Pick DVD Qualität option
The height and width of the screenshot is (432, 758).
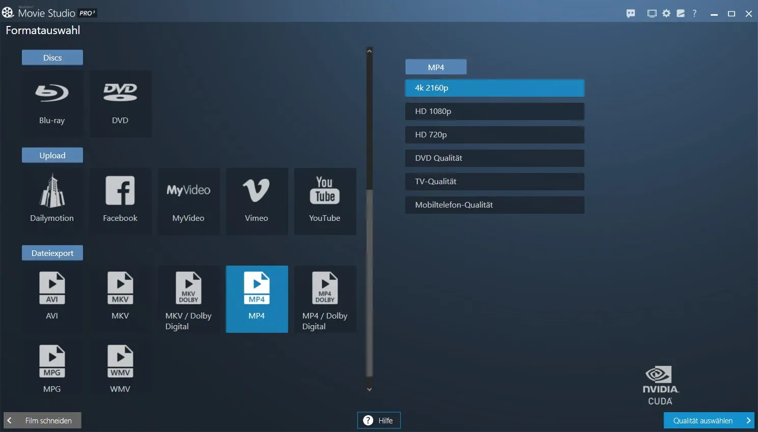tap(494, 158)
